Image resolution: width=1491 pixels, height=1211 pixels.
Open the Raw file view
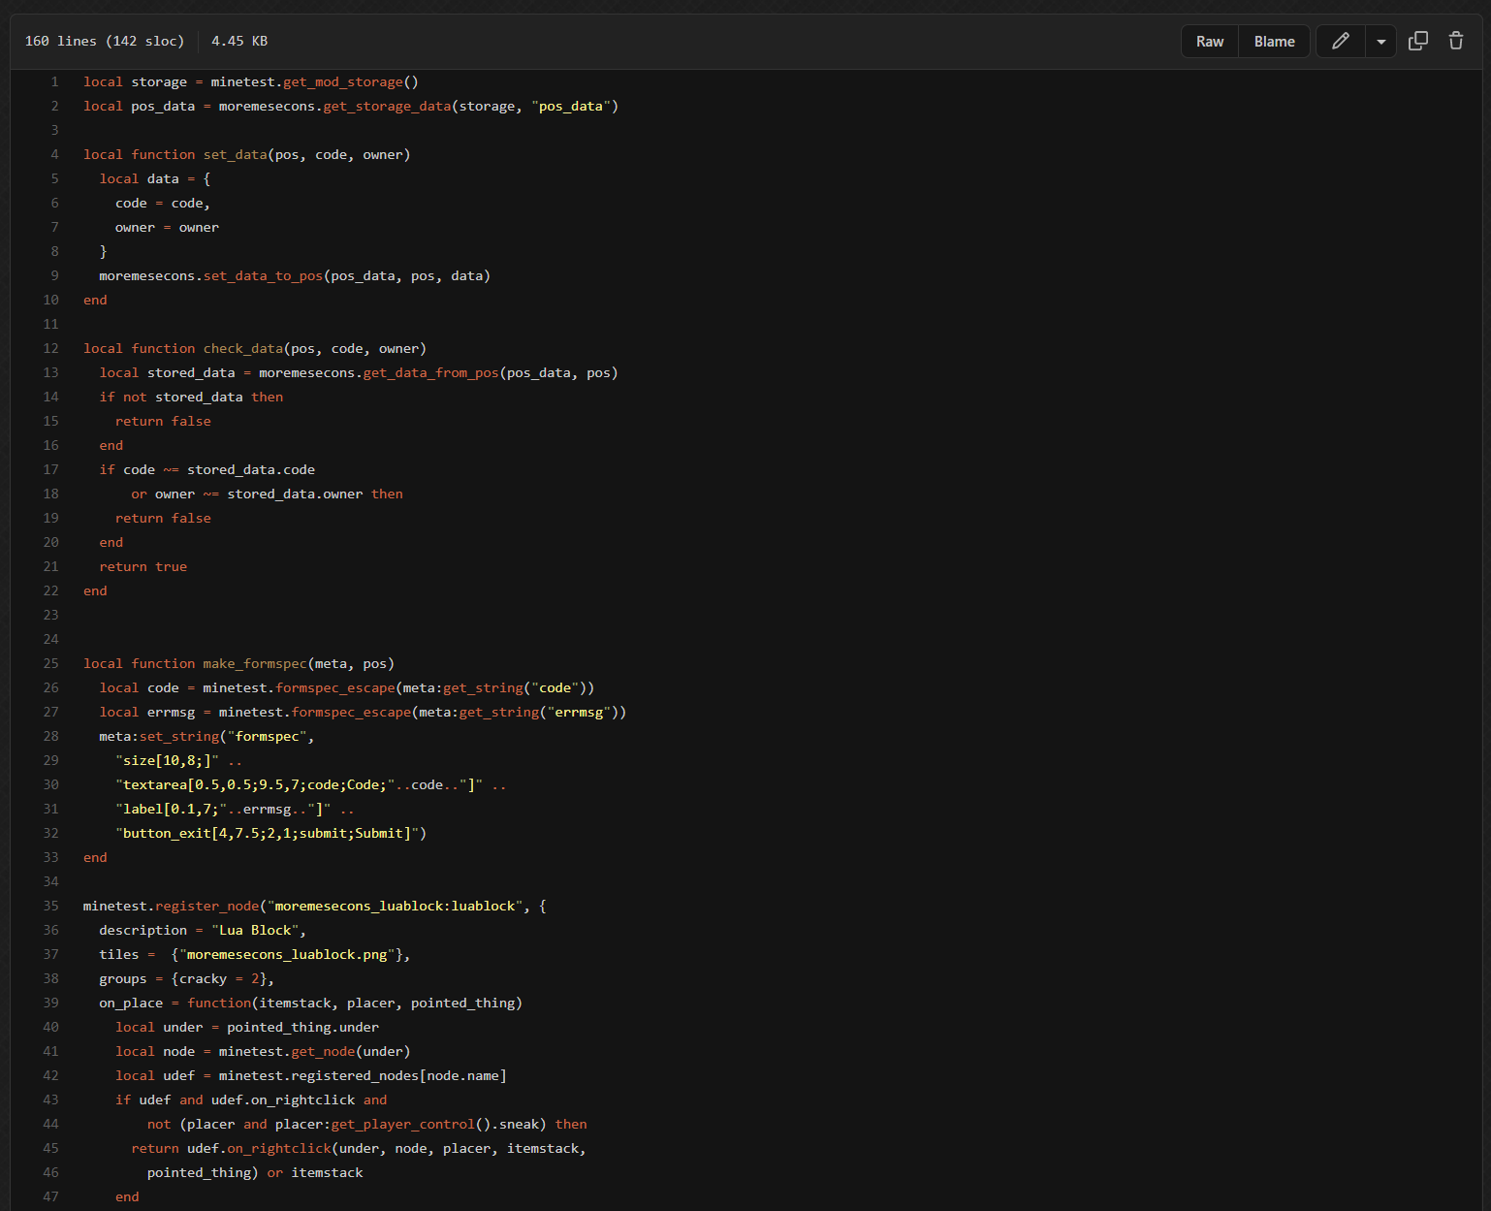coord(1209,42)
